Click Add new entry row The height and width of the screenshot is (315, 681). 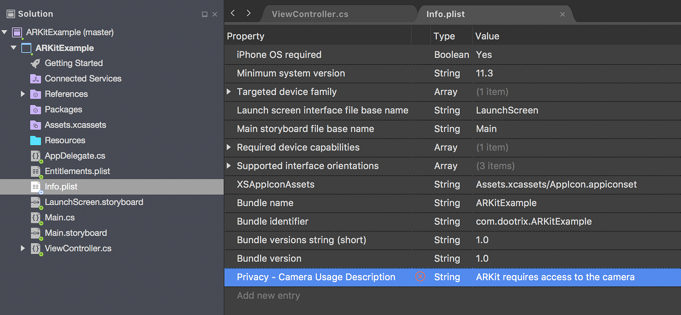pos(269,295)
